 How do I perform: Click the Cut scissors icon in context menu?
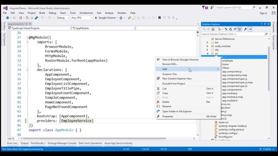point(158,88)
